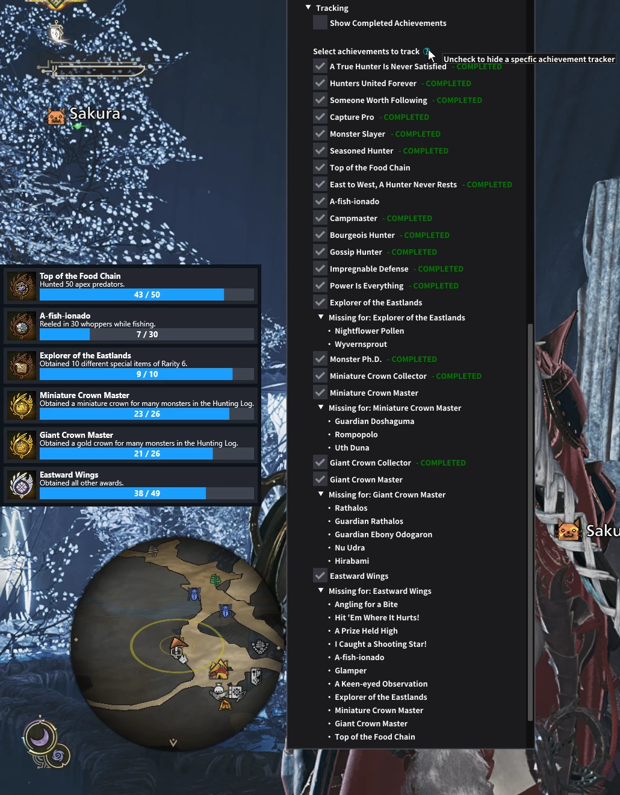
Task: Uncheck A True Hunter Is Never Satisfied
Action: coord(320,66)
